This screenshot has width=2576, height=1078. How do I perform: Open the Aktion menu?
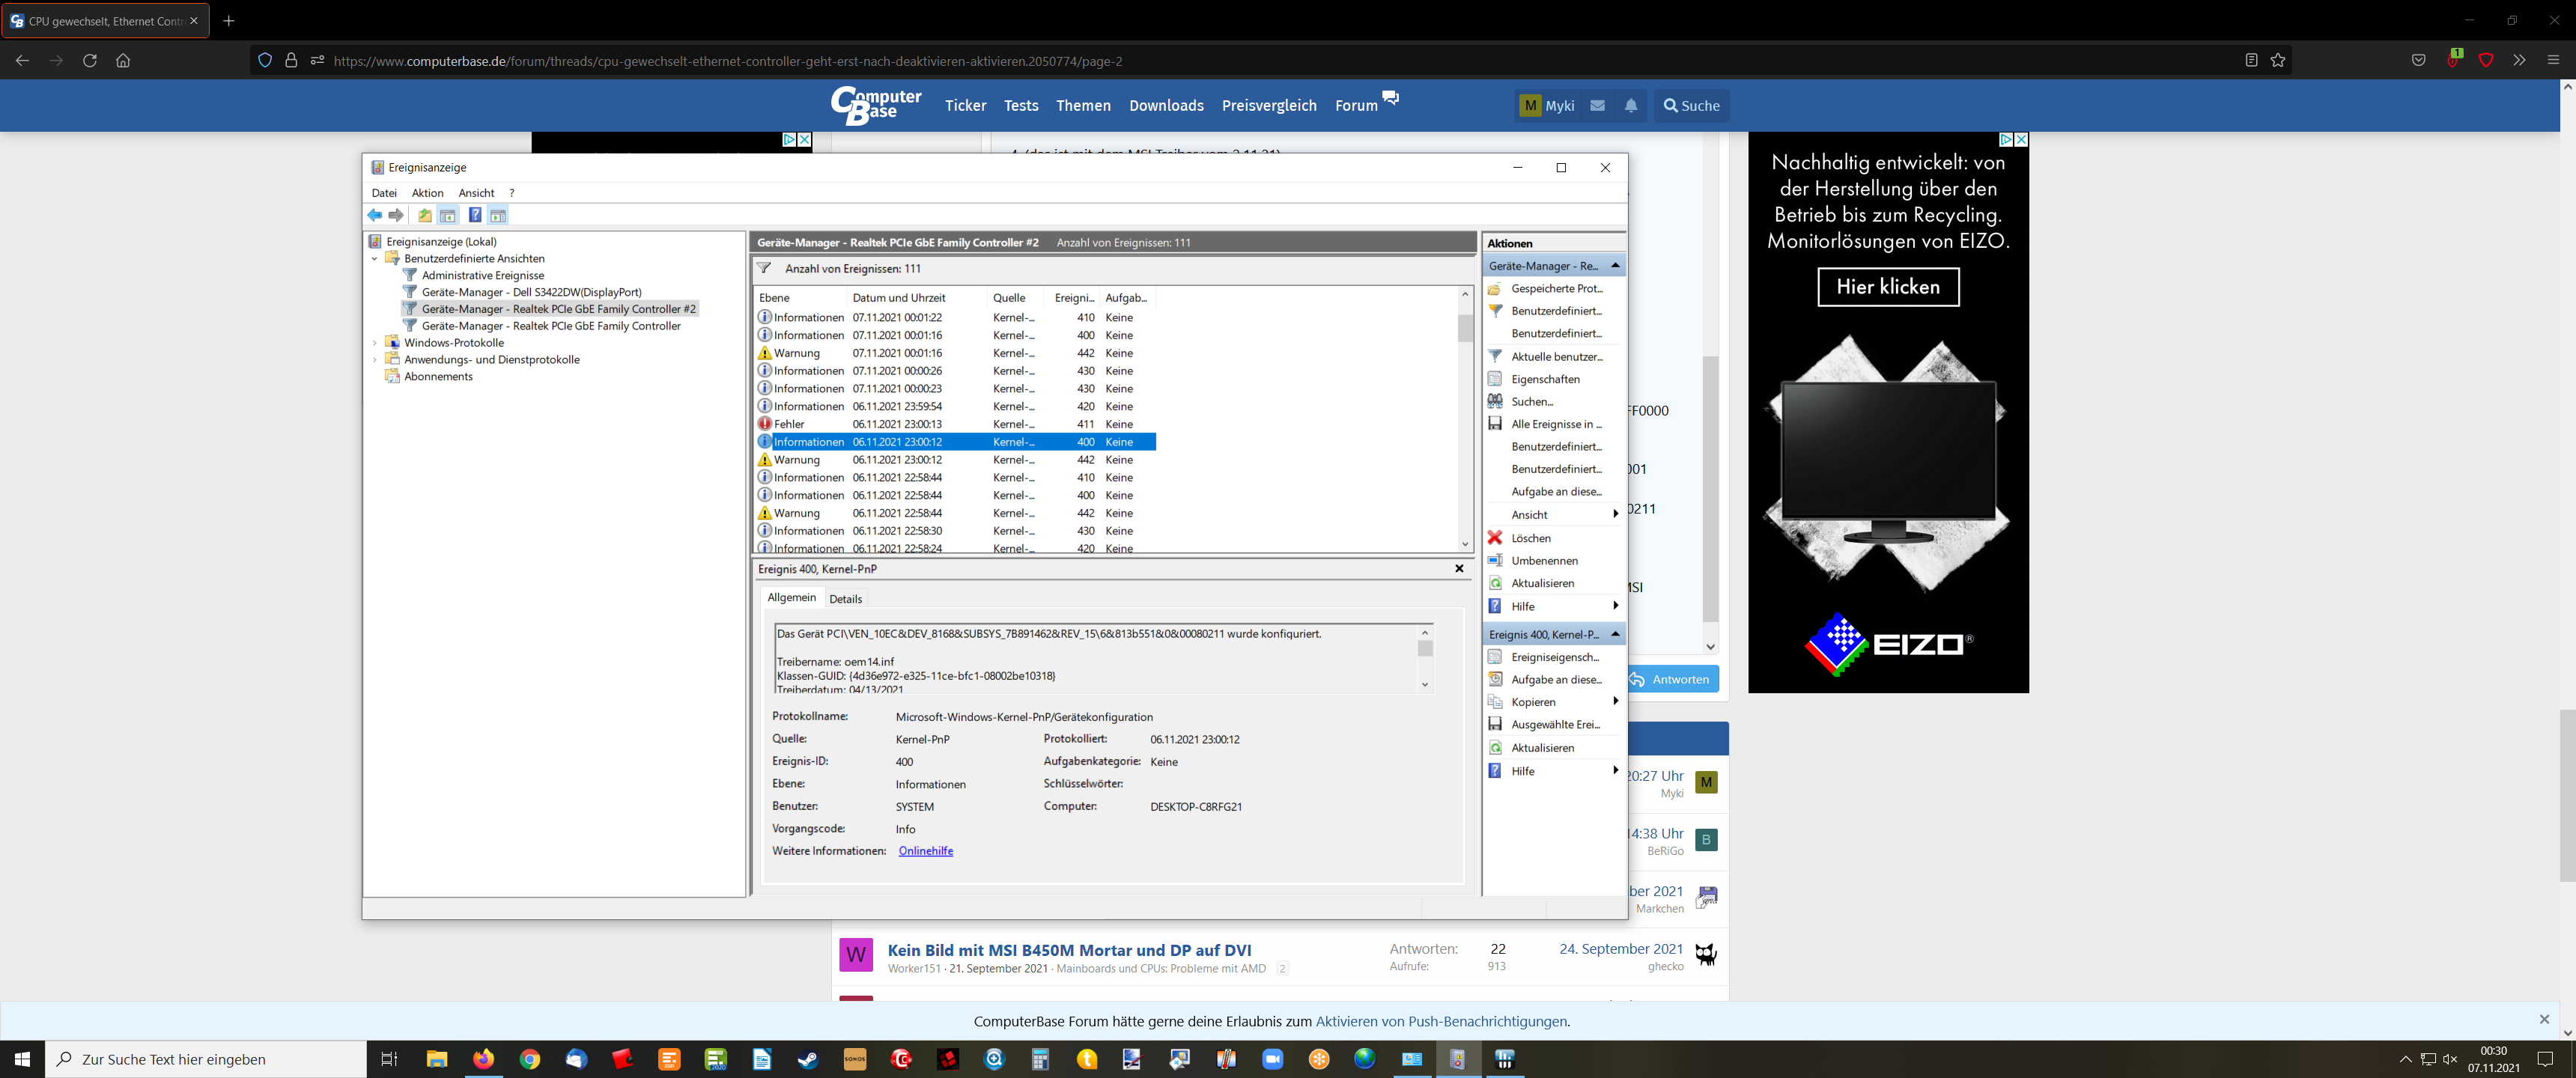coord(427,193)
